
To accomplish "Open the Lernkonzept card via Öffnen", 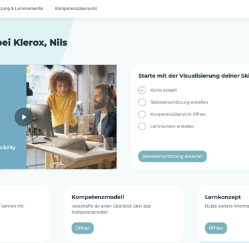I will pos(216,228).
